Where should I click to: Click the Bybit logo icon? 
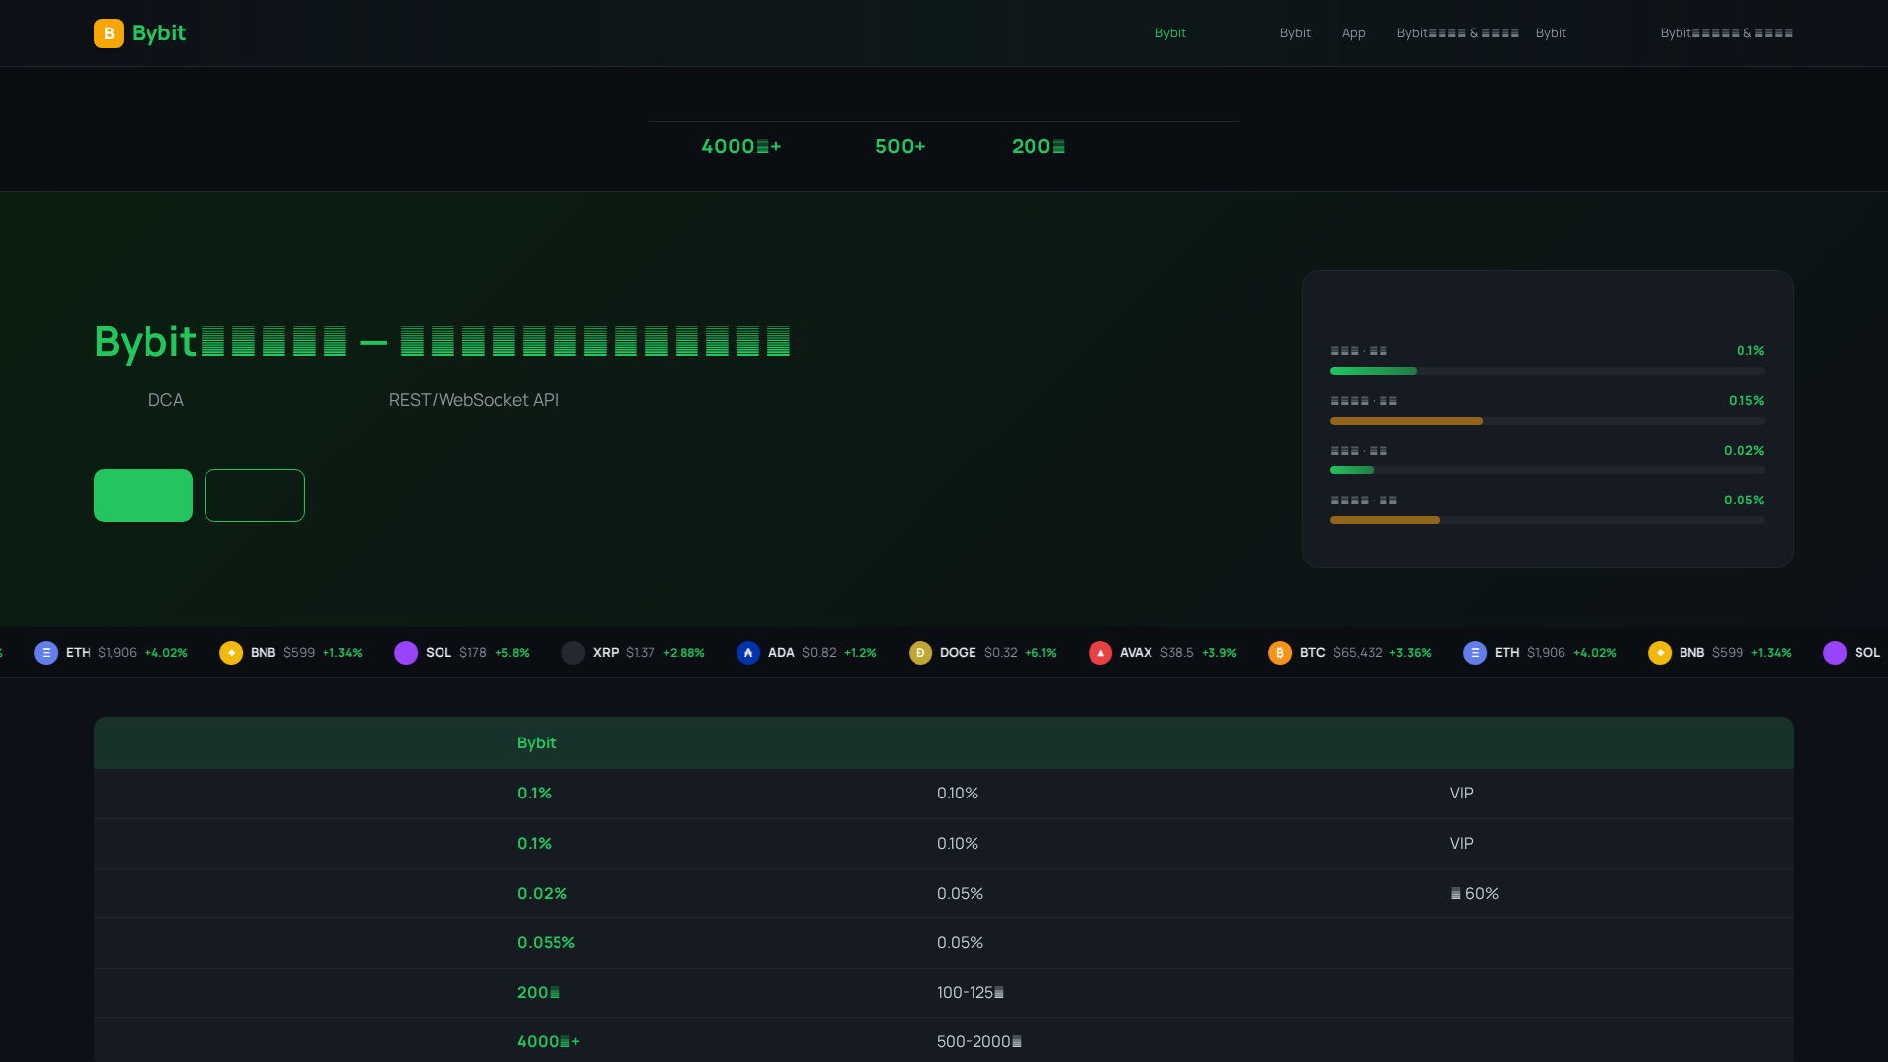point(109,33)
